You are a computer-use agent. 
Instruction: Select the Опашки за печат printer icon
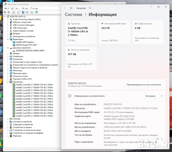(x=11, y=76)
